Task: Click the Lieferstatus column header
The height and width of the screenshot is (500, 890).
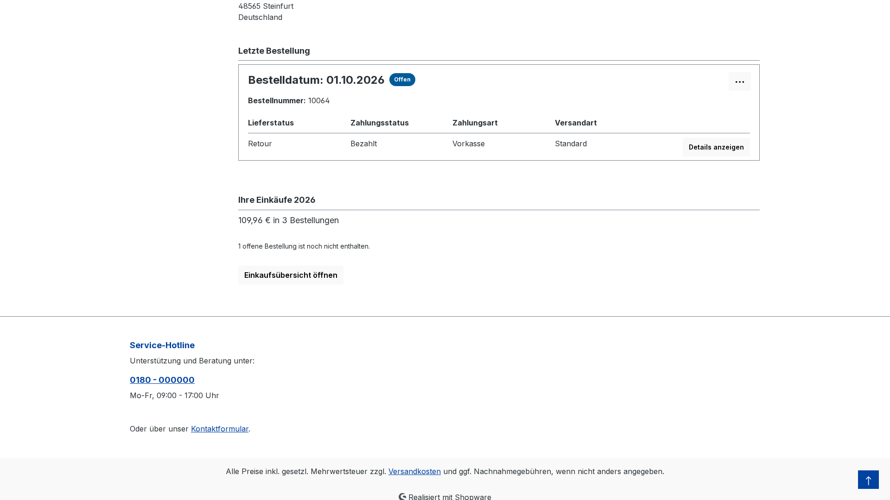Action: (x=271, y=123)
